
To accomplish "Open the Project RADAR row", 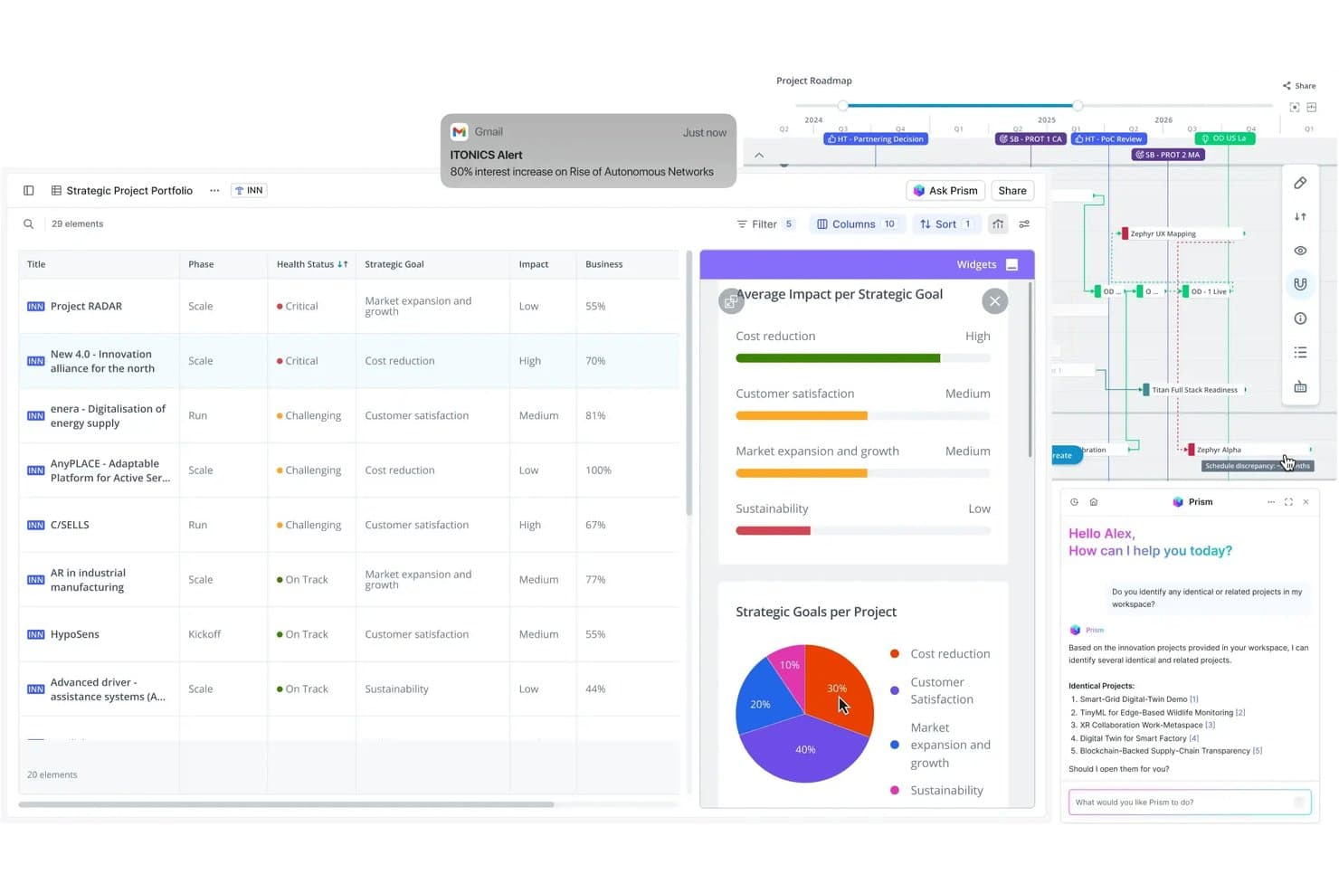I will tap(349, 307).
